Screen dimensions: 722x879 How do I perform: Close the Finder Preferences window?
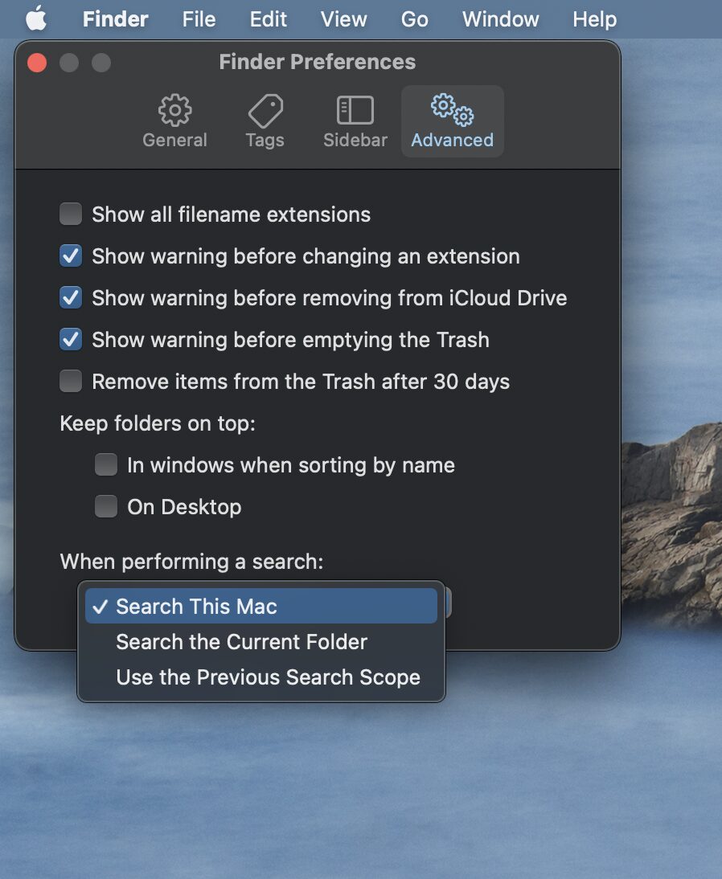coord(37,63)
